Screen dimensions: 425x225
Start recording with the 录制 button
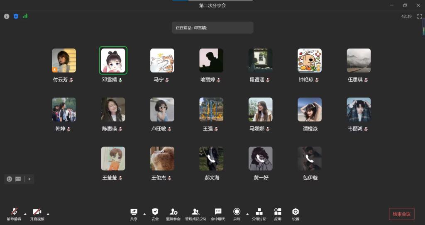click(x=237, y=212)
